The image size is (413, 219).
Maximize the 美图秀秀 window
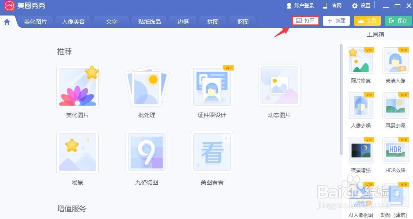click(398, 6)
